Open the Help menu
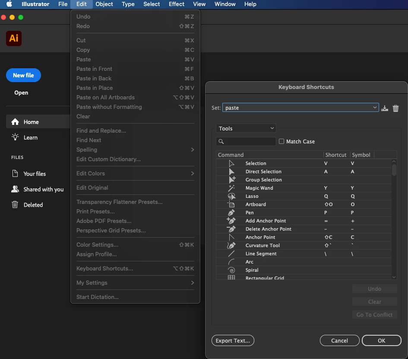Screen dimensions: 408x359 (x=250, y=4)
